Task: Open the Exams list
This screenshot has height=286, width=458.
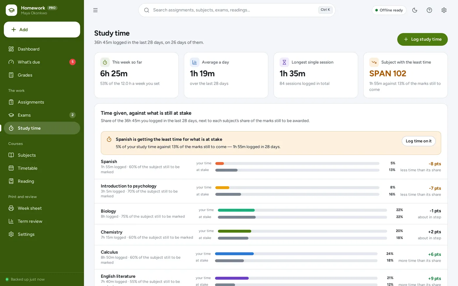Action: pyautogui.click(x=42, y=115)
